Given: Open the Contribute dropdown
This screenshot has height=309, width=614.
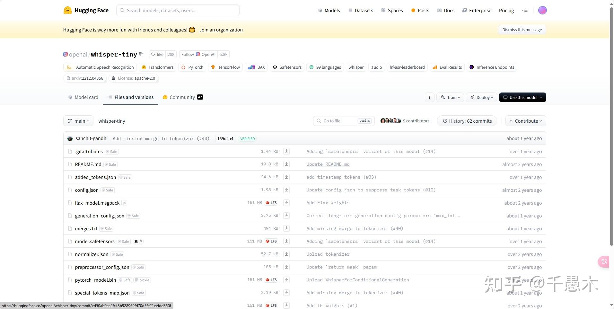Looking at the screenshot, I should click(526, 121).
